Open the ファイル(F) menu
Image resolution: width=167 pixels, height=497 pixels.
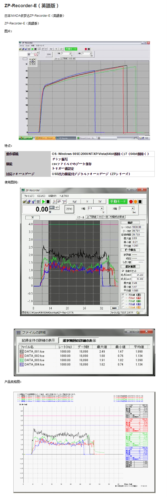click(x=29, y=196)
